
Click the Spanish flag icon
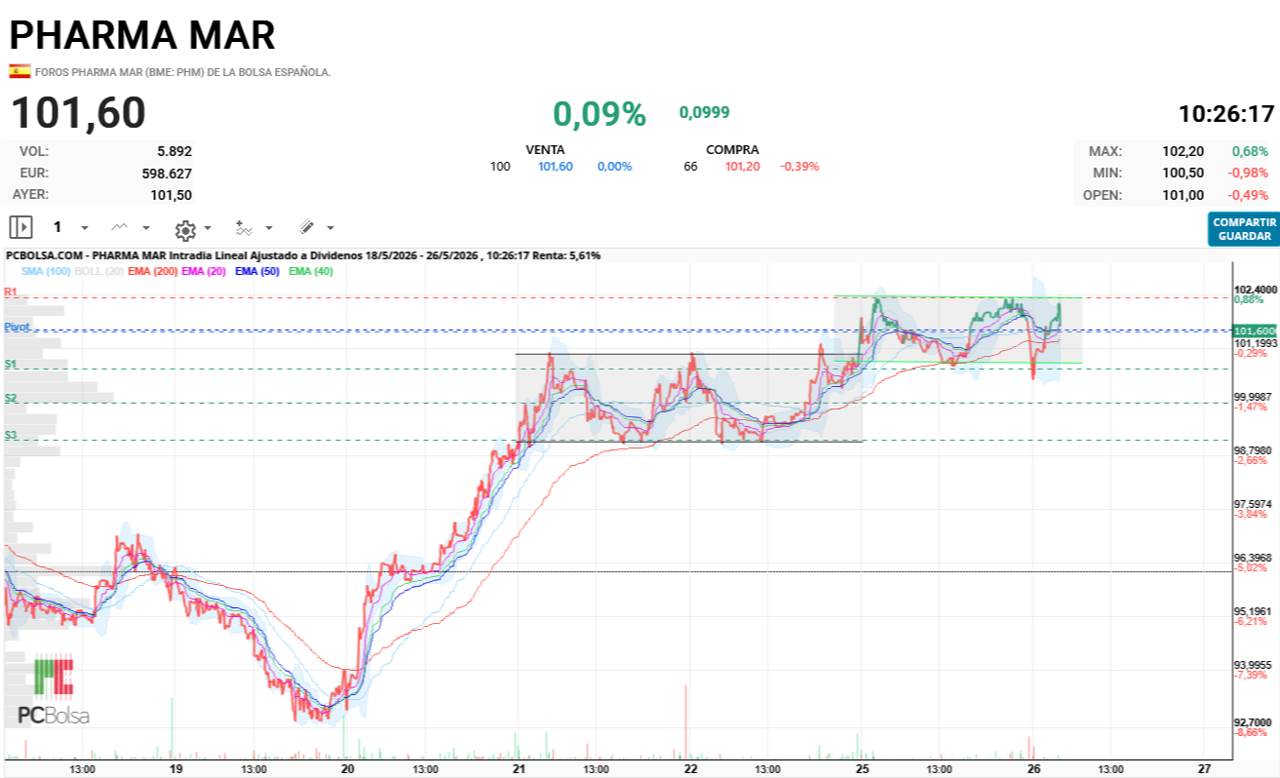(x=19, y=71)
